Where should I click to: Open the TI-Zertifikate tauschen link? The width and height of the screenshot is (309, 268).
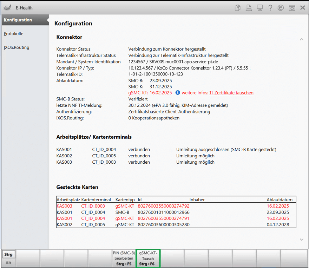point(231,93)
